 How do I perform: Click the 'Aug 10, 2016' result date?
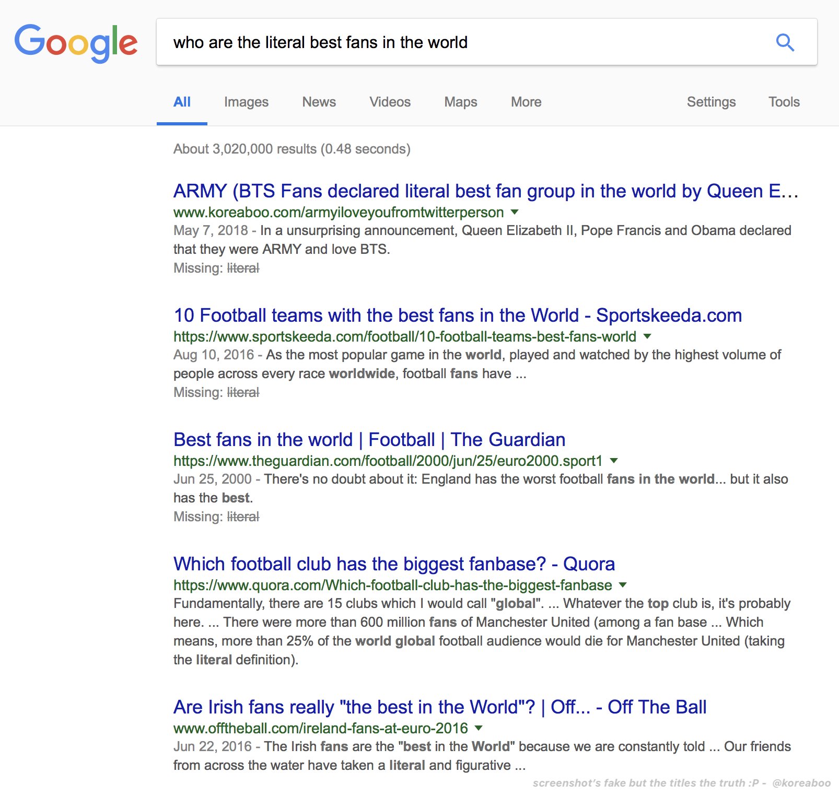pyautogui.click(x=214, y=355)
